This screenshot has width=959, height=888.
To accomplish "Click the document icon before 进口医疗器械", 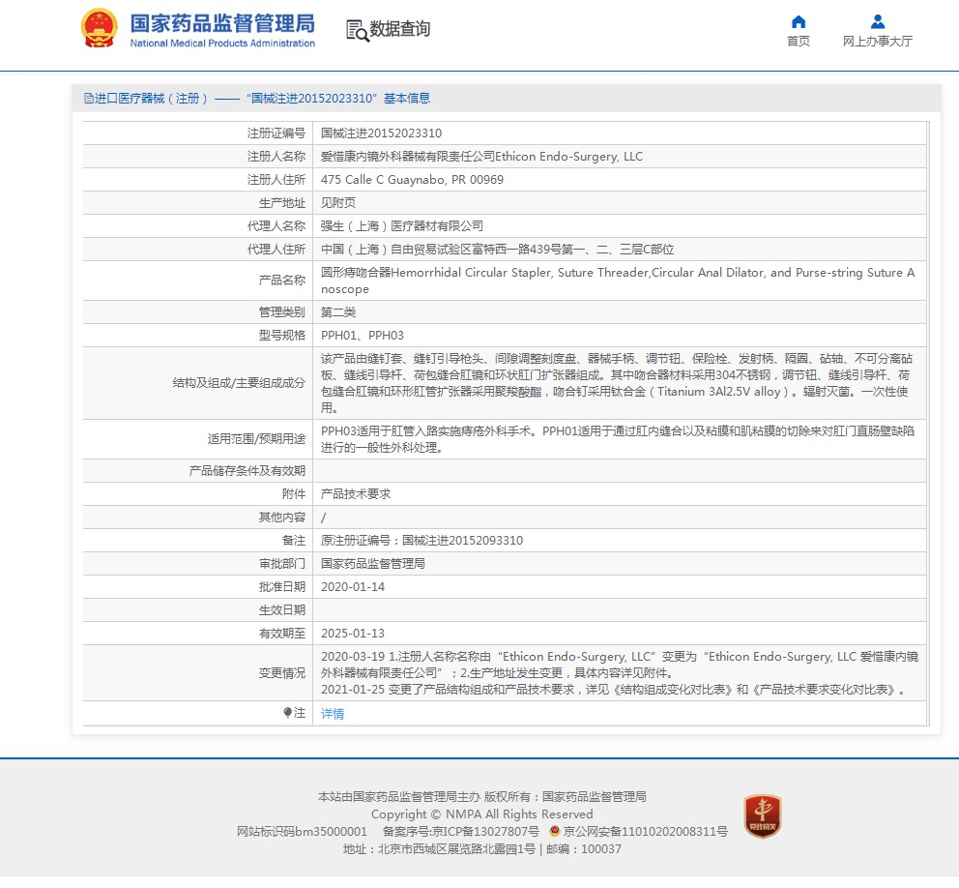I will point(89,99).
